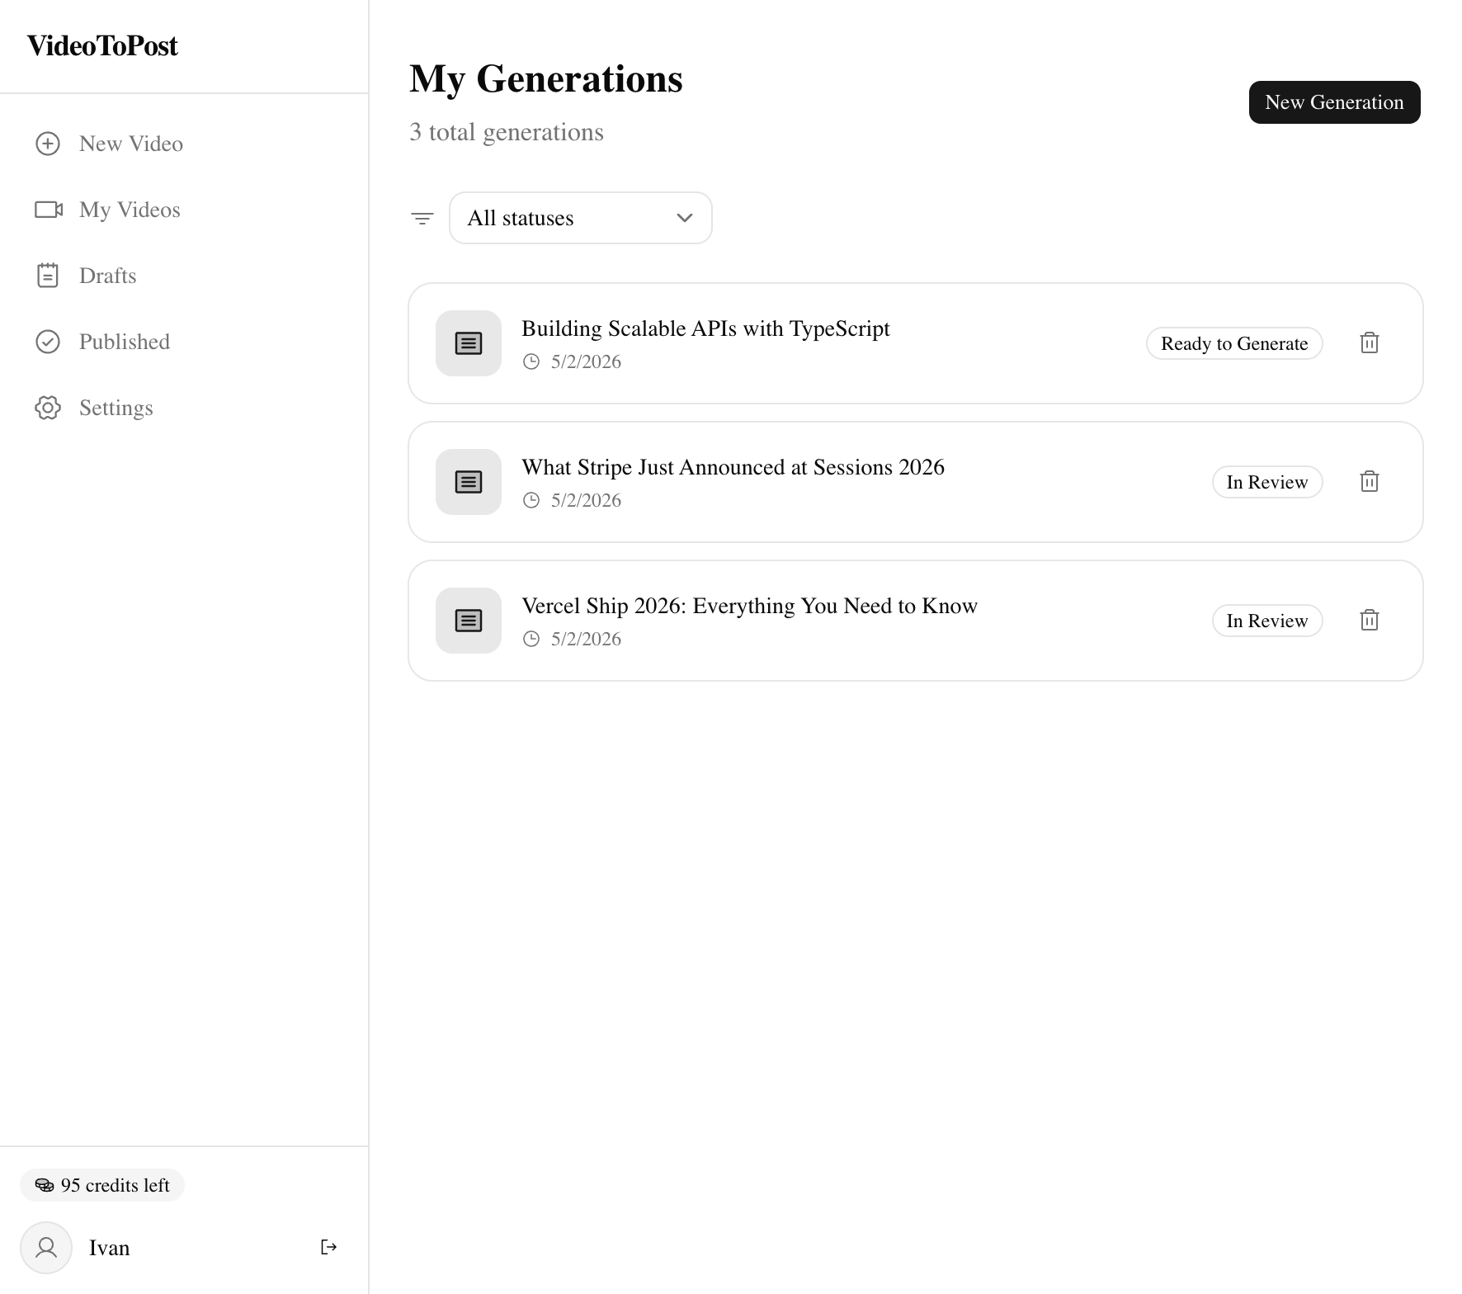Click document thumbnail for Building Scalable APIs

click(469, 343)
